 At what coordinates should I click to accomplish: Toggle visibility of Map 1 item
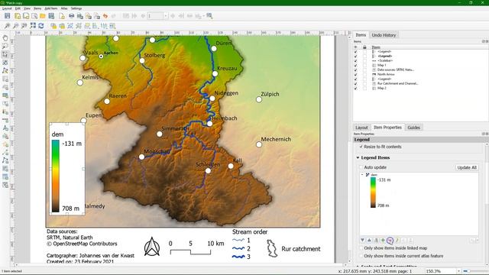(355, 65)
